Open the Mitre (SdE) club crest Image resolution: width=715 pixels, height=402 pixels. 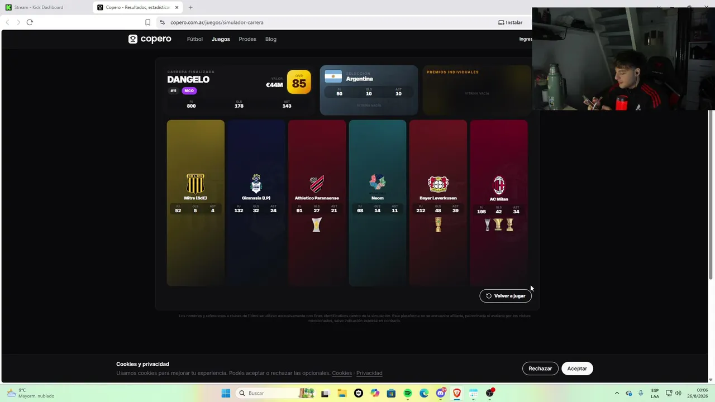coord(196,184)
